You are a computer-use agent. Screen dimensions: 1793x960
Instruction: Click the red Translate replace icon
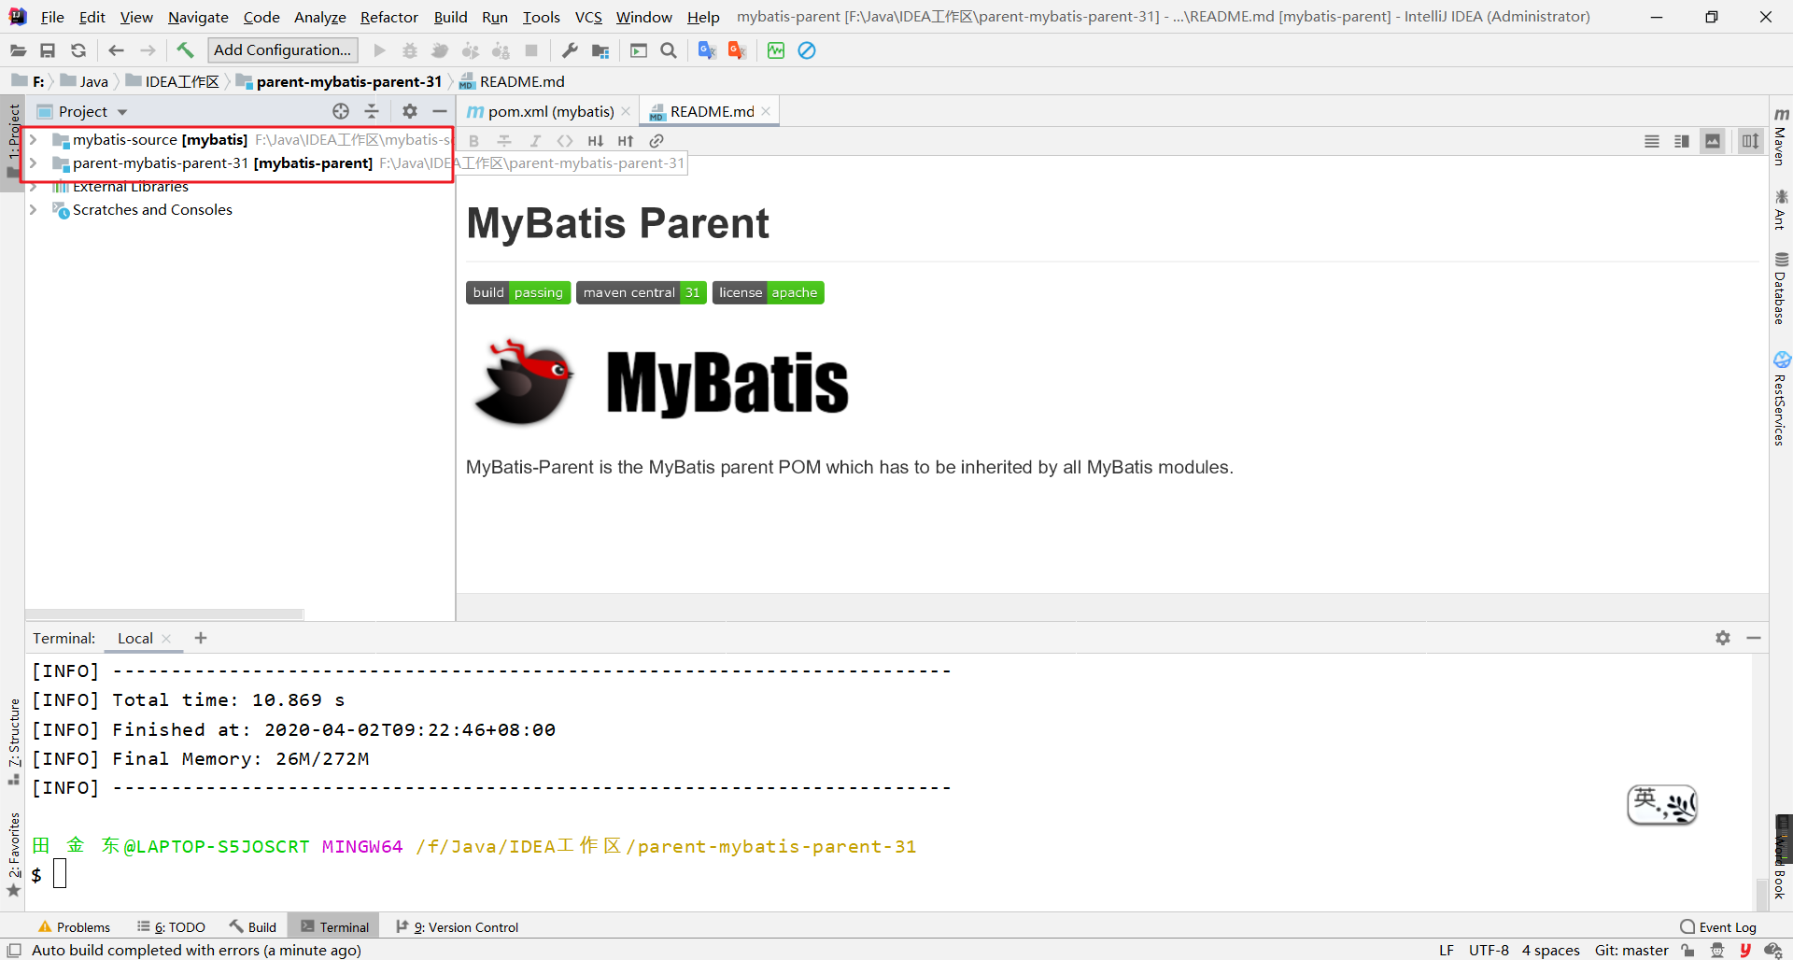click(738, 50)
